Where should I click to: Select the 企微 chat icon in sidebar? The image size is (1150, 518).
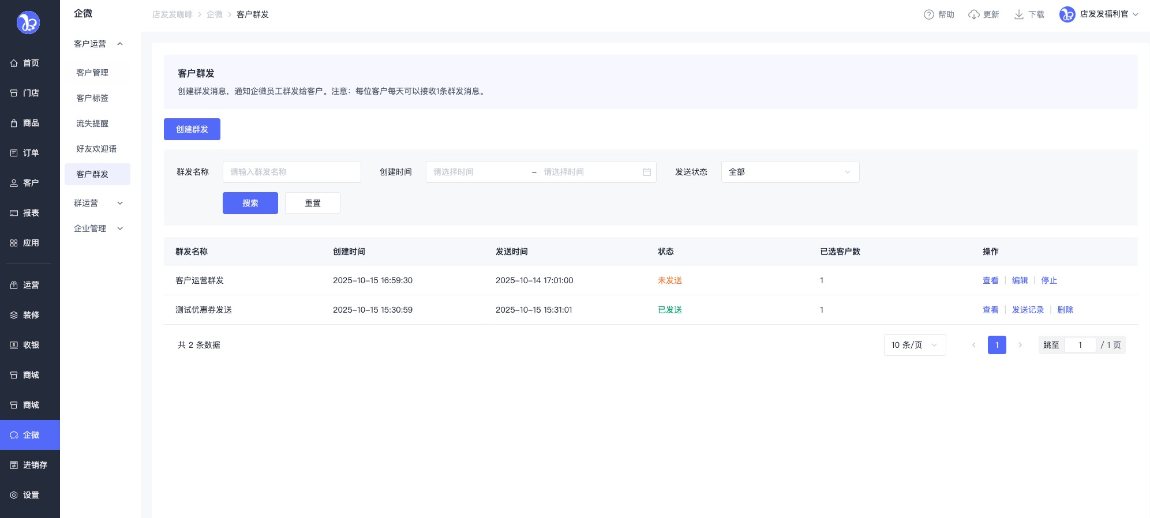point(14,435)
